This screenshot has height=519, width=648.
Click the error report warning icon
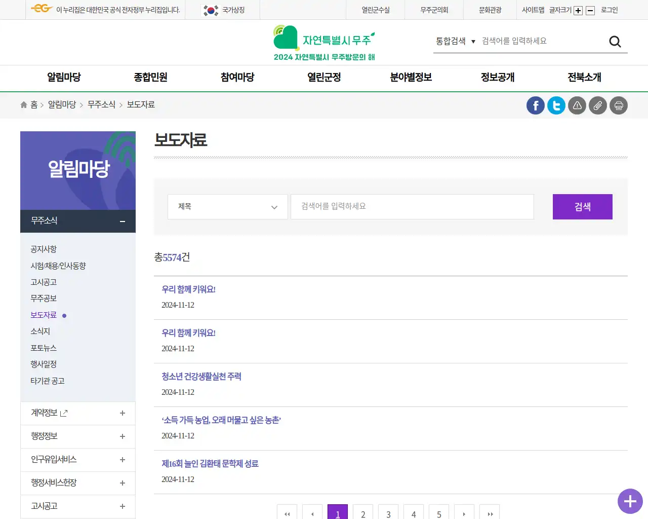coord(577,105)
